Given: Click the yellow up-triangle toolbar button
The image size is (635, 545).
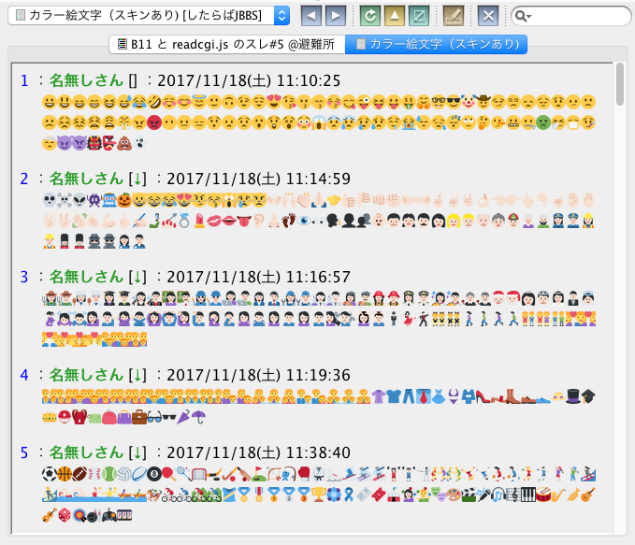Looking at the screenshot, I should click(x=395, y=16).
